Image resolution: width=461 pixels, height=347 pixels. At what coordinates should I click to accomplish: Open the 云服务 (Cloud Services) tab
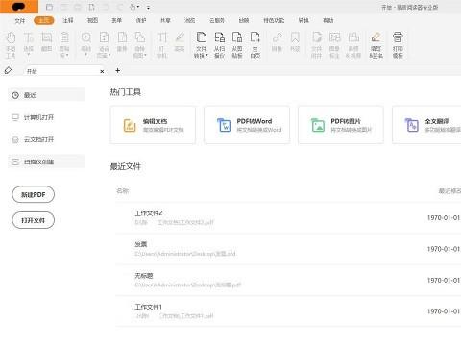click(x=217, y=20)
